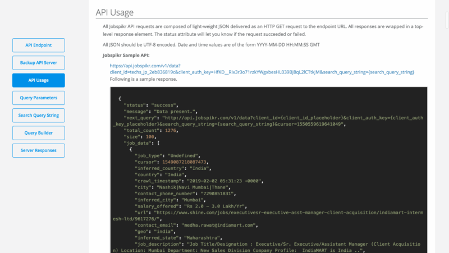Click the "status": "success" line in code
The image size is (449, 253).
[x=151, y=105]
